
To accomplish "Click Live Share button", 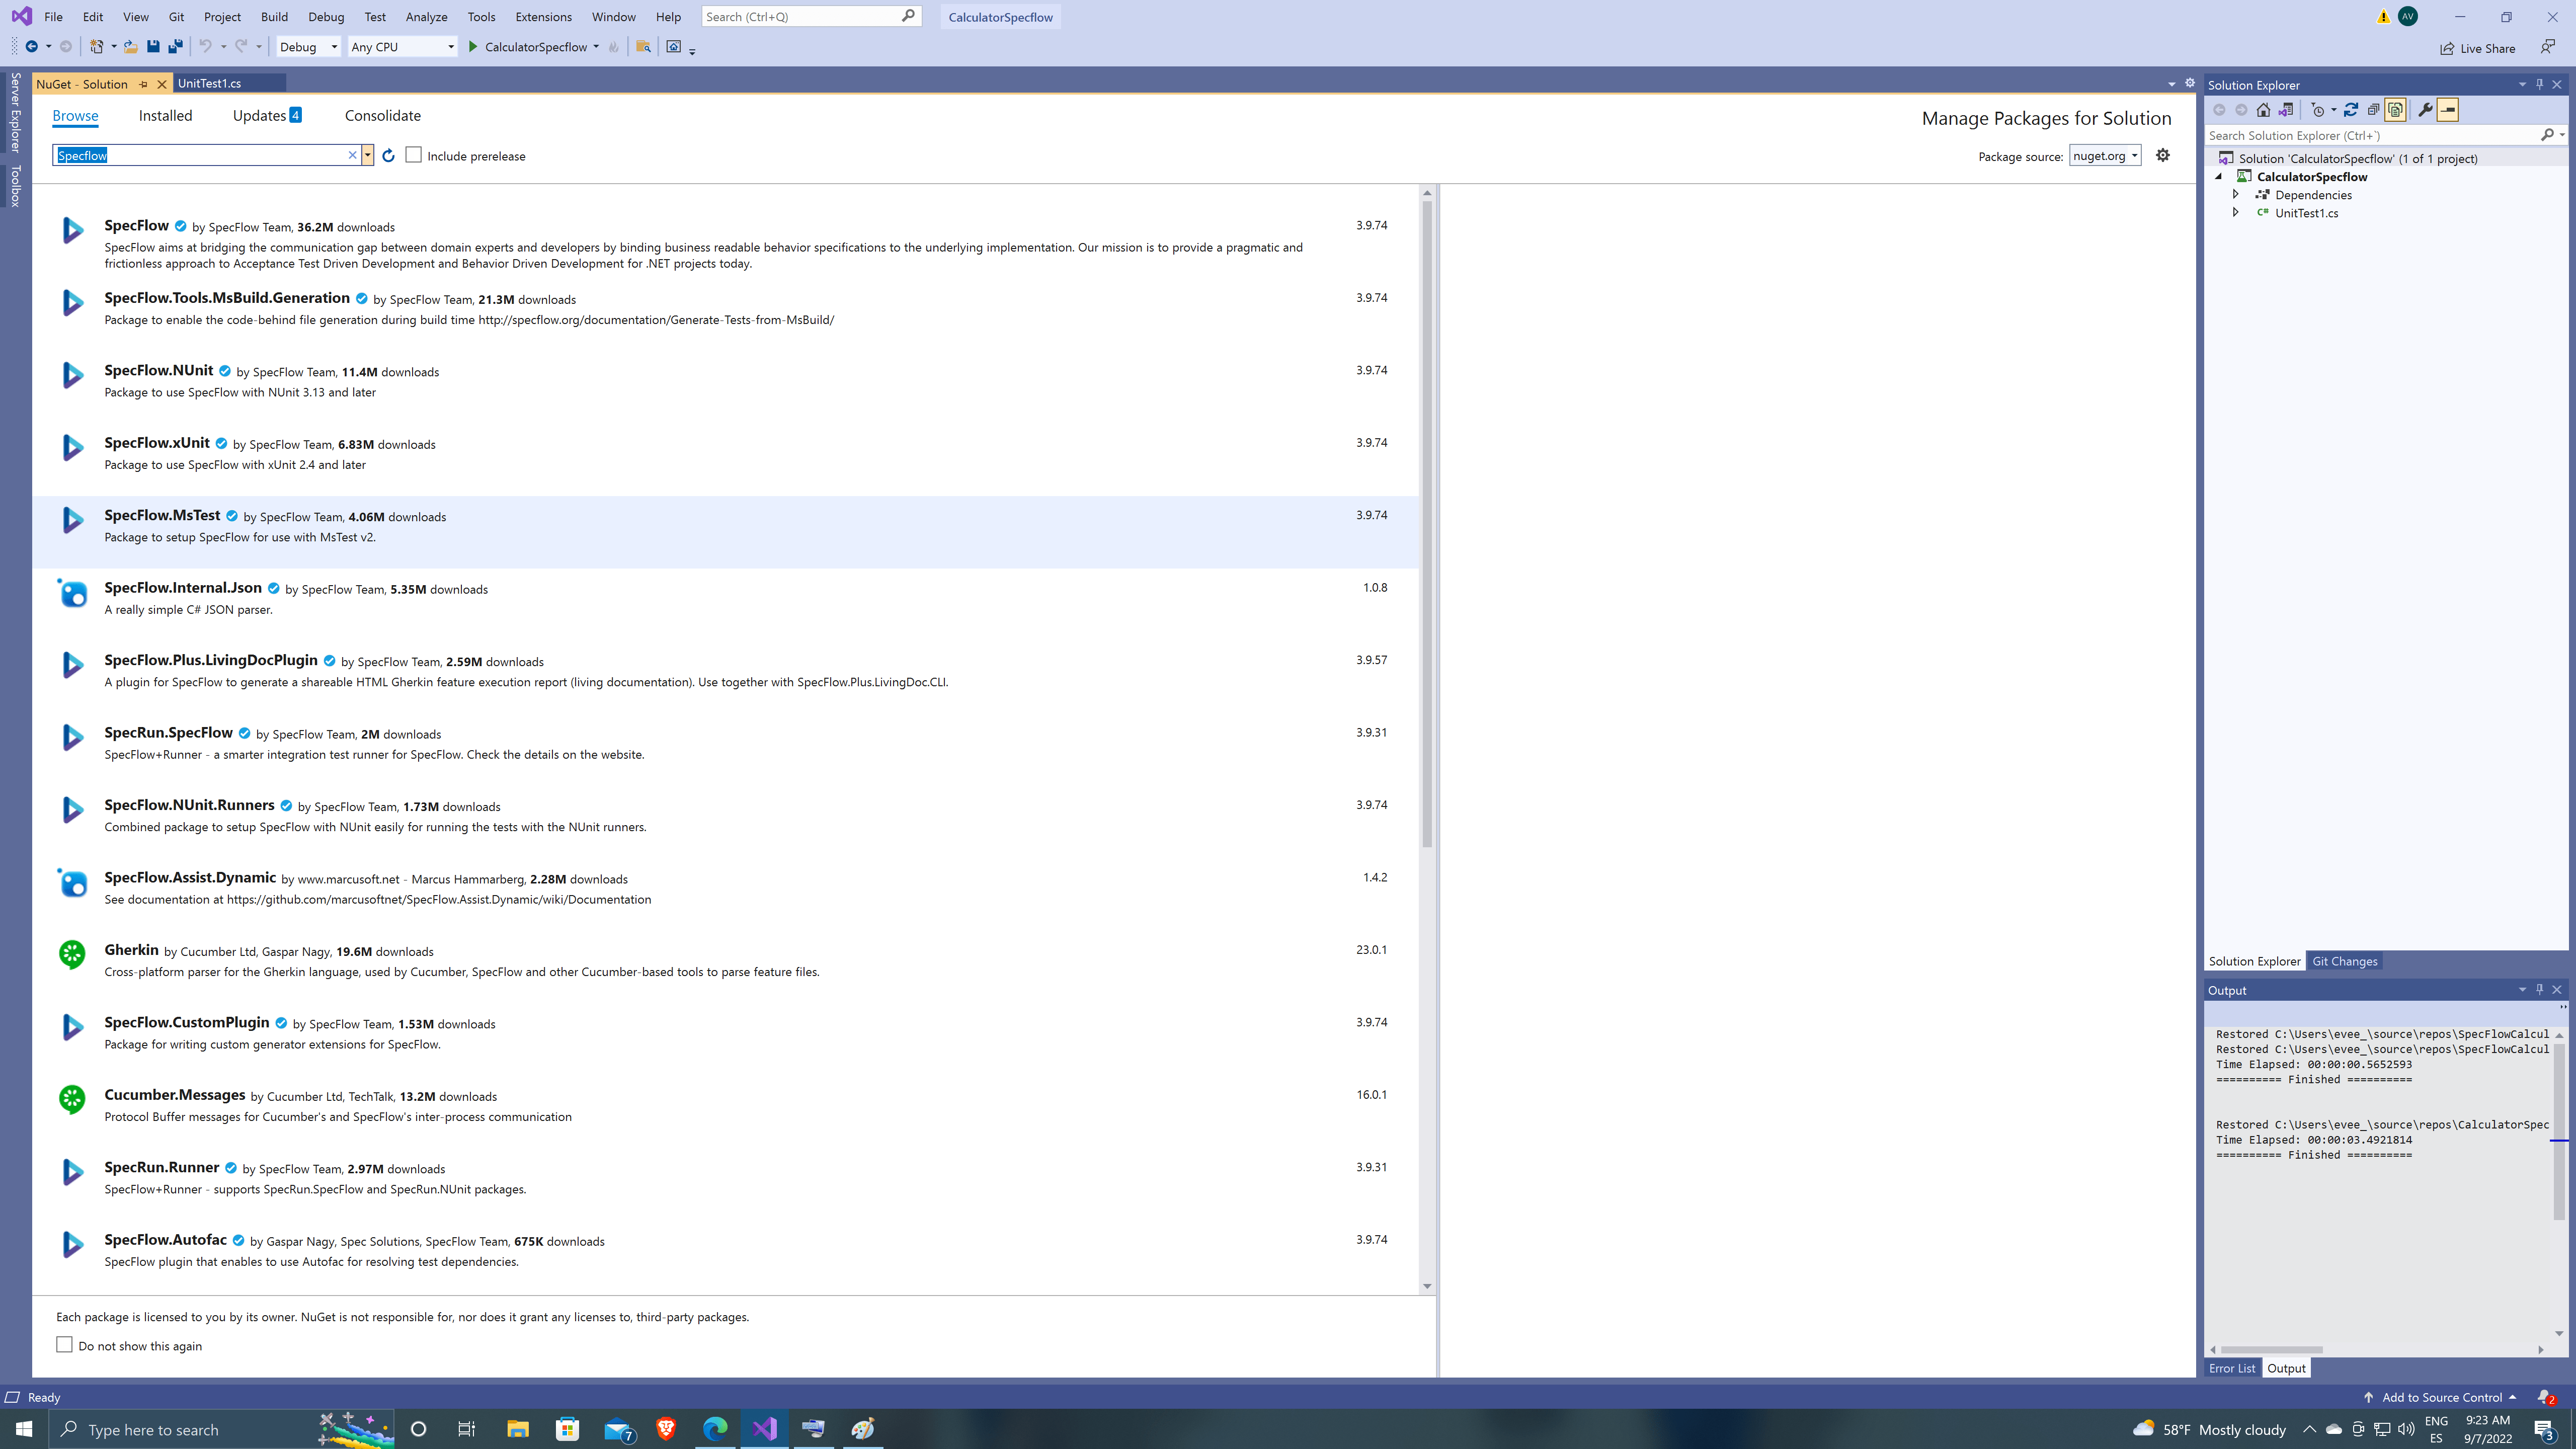I will 2477,48.
